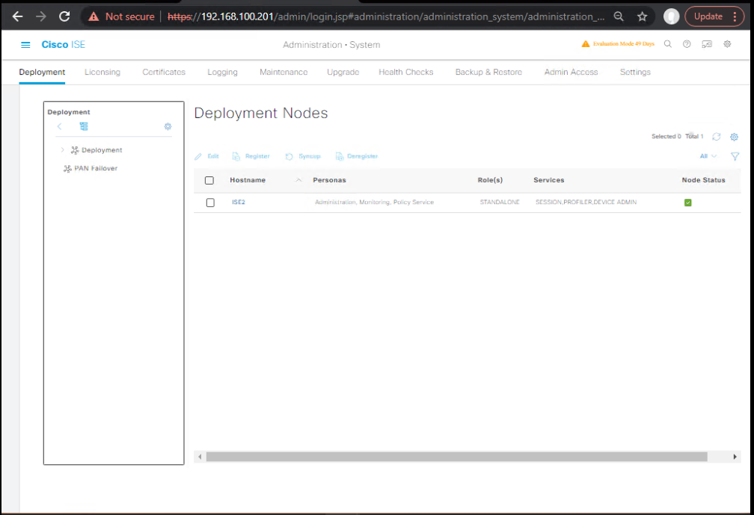This screenshot has width=754, height=515.
Task: Click the Deregister button
Action: 357,156
